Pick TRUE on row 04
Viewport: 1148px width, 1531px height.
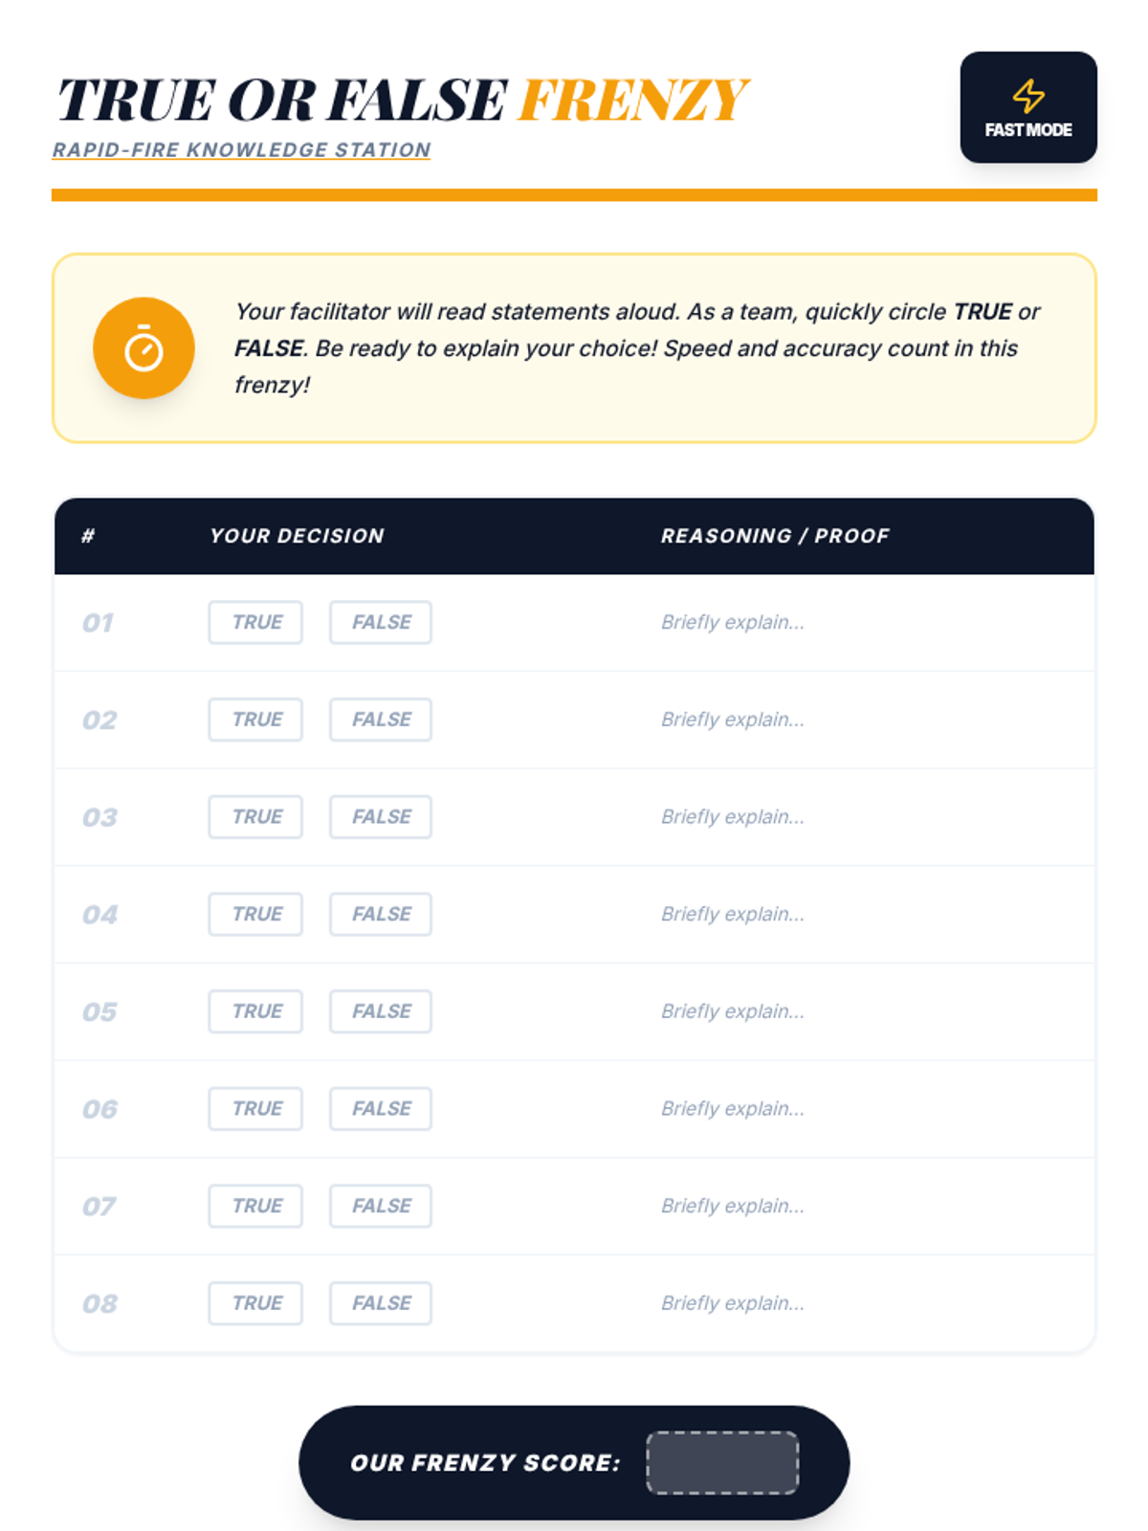[255, 914]
